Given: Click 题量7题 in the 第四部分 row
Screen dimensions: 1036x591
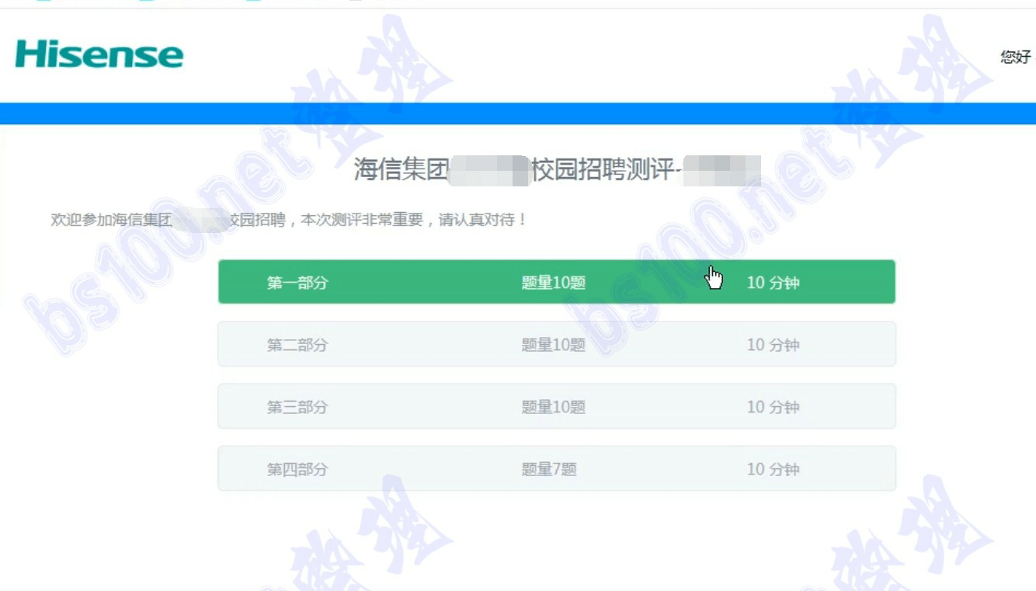Looking at the screenshot, I should 549,469.
